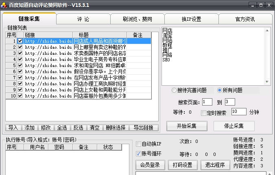Uncheck the checkbox in row 2
Viewport: 275px width, 175px height.
click(20, 47)
